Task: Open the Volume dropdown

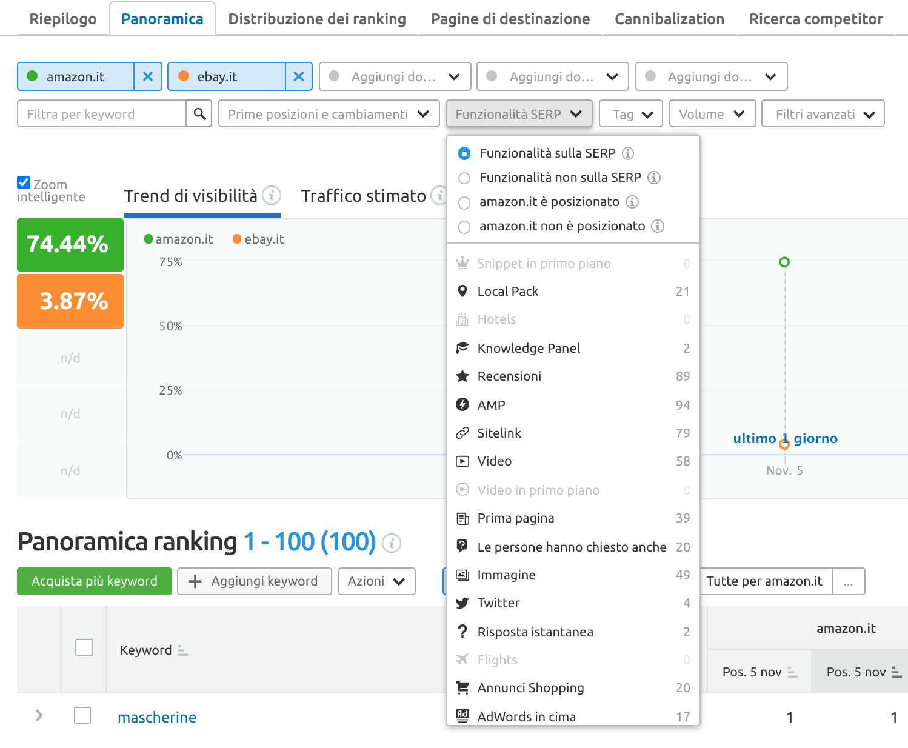Action: click(712, 114)
